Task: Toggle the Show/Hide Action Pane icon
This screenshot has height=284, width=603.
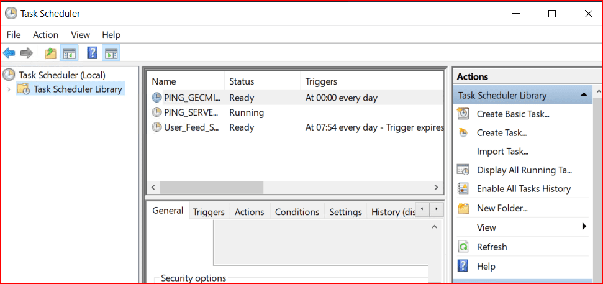Action: [111, 53]
